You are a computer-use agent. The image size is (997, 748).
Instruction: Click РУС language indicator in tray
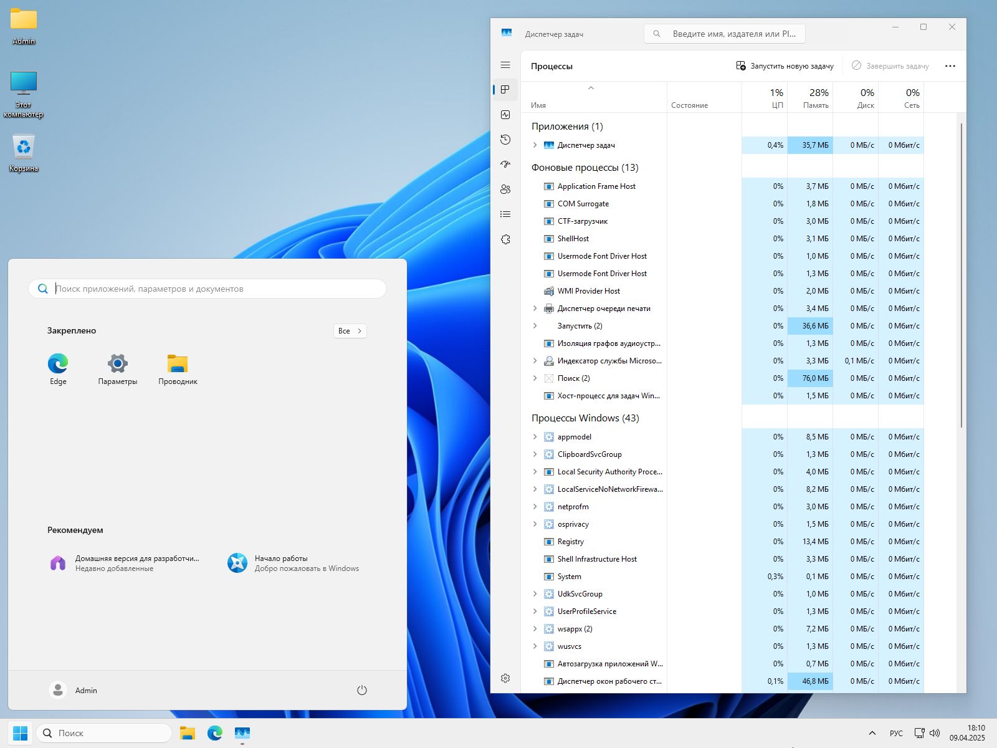point(896,733)
